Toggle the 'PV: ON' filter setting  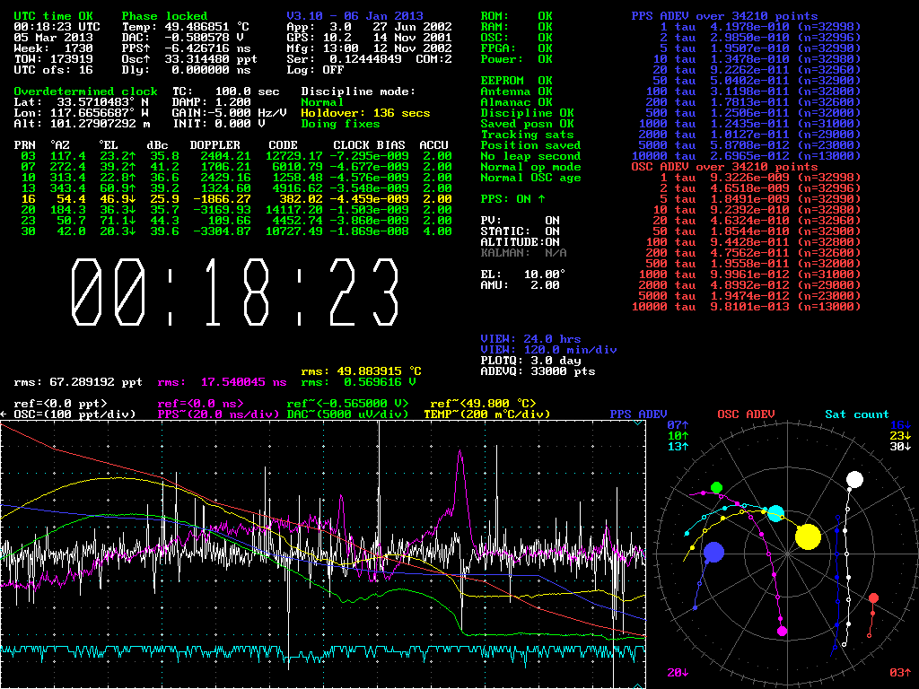point(520,221)
